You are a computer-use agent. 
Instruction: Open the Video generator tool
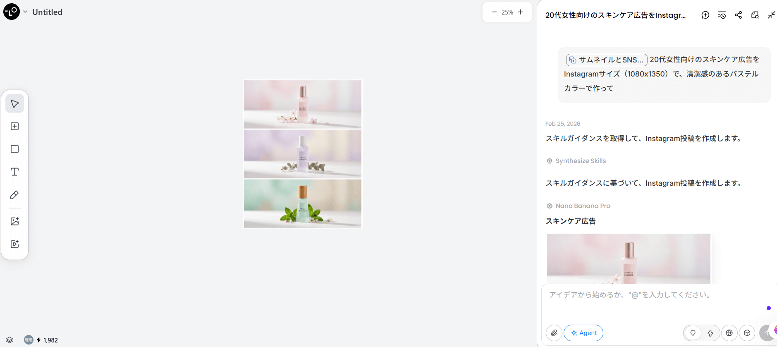pos(14,244)
